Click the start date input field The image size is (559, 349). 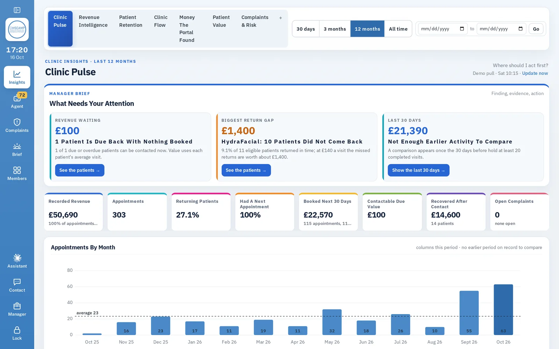443,29
